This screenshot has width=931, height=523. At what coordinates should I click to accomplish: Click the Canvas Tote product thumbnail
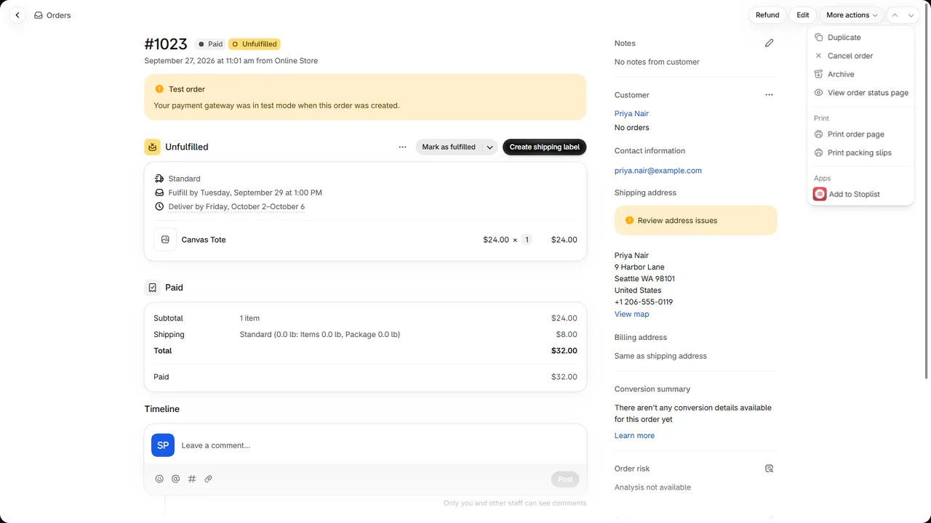pos(165,240)
